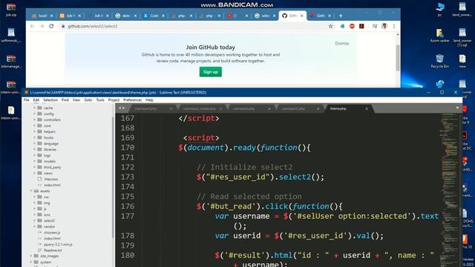This screenshot has height=267, width=475.
Task: Open the File menu in Sublime Text
Action: coord(27,100)
